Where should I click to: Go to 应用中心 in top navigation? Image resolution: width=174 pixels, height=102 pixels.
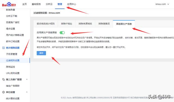point(72,4)
